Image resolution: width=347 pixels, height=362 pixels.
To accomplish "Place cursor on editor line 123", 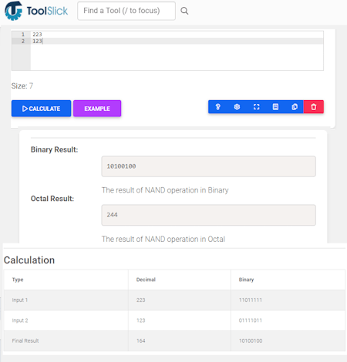I will tap(37, 41).
